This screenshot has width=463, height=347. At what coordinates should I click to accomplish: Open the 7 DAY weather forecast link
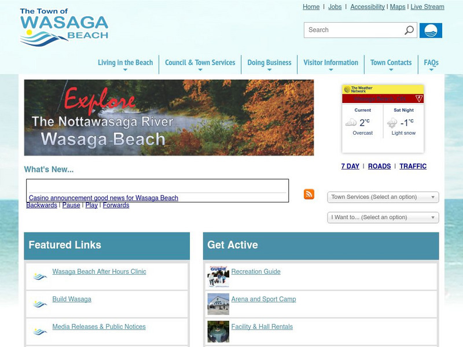click(350, 166)
